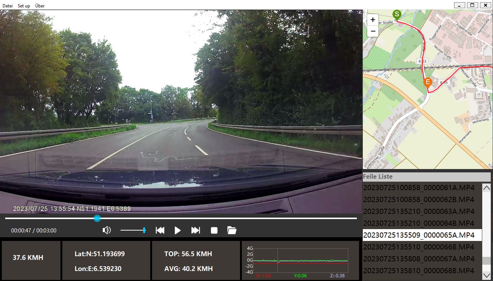The image size is (493, 281).
Task: Stop video playback
Action: 214,231
